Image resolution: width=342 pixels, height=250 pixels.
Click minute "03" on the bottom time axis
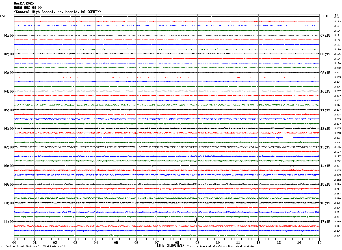(75, 242)
